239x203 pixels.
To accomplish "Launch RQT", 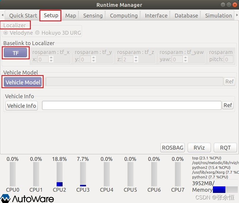I will pyautogui.click(x=225, y=148).
